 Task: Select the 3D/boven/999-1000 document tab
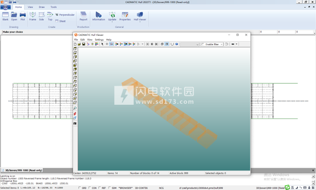point(22,171)
